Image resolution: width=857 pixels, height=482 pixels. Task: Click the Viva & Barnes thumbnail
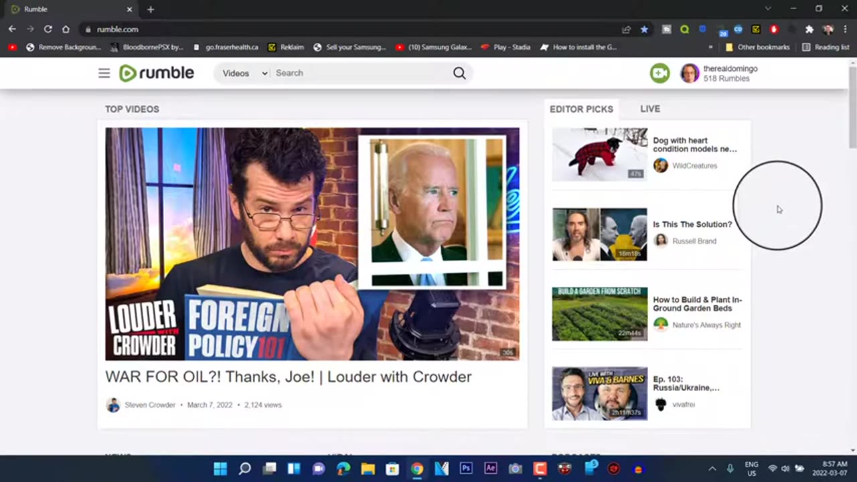[600, 394]
